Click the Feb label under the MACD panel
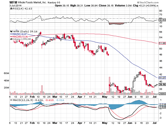This screenshot has height=125, width=166. coord(32,123)
